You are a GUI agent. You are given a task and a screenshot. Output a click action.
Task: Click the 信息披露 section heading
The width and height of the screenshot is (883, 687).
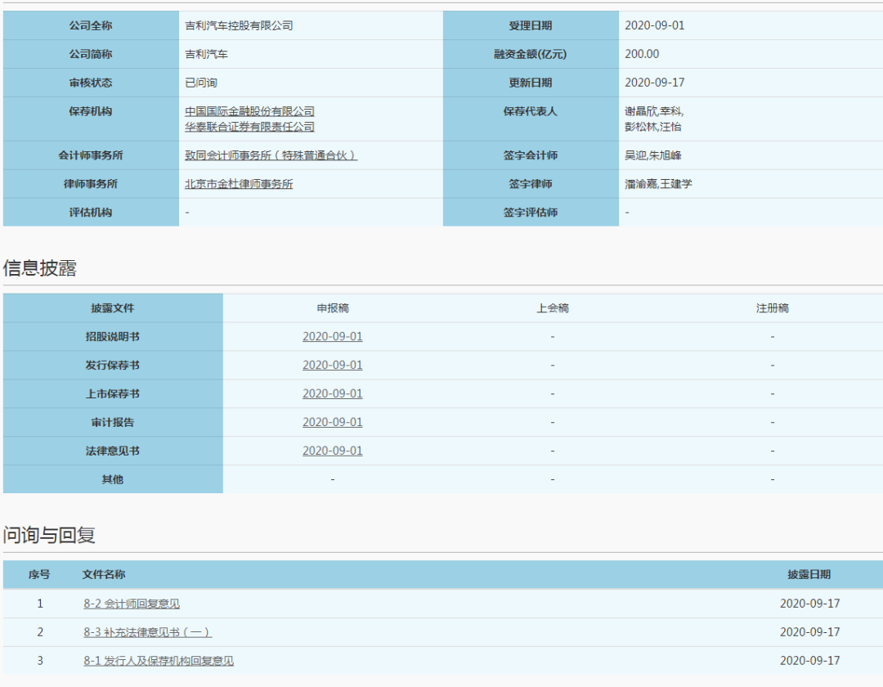(x=40, y=268)
